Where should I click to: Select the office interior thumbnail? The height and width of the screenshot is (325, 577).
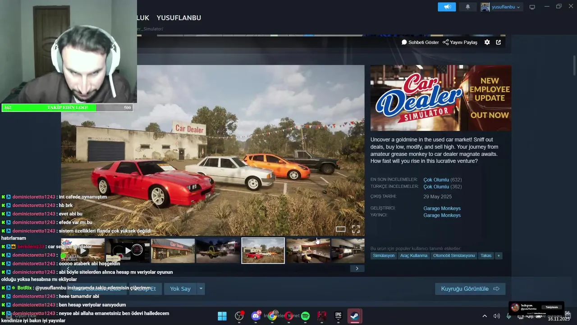[308, 251]
